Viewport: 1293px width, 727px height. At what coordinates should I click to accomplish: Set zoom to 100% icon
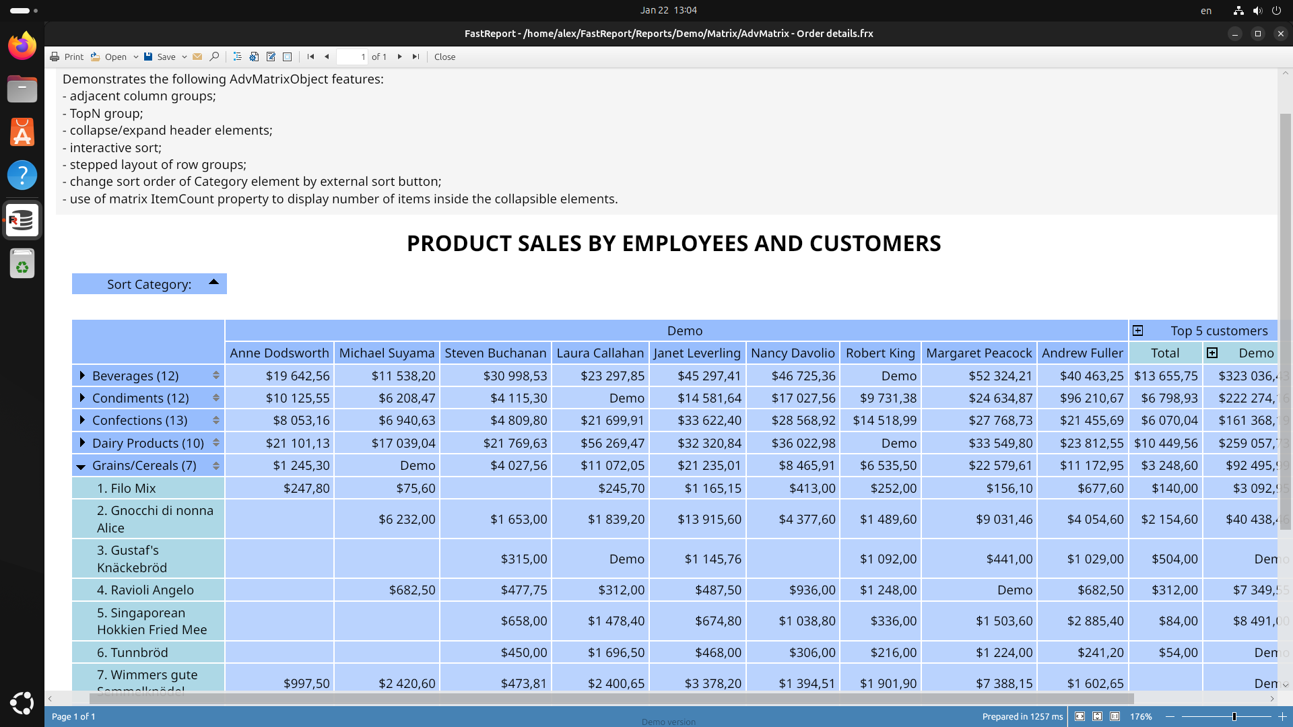(x=1115, y=716)
